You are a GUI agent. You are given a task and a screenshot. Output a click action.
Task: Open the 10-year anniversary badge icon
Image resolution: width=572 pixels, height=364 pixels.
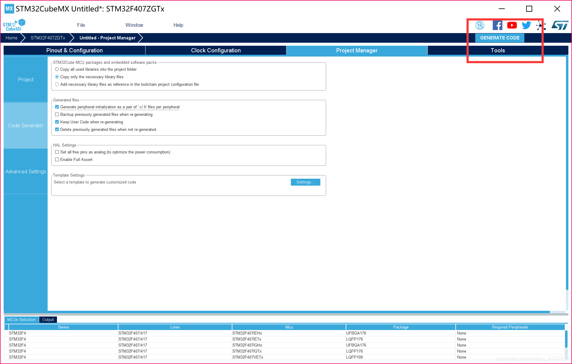point(480,25)
